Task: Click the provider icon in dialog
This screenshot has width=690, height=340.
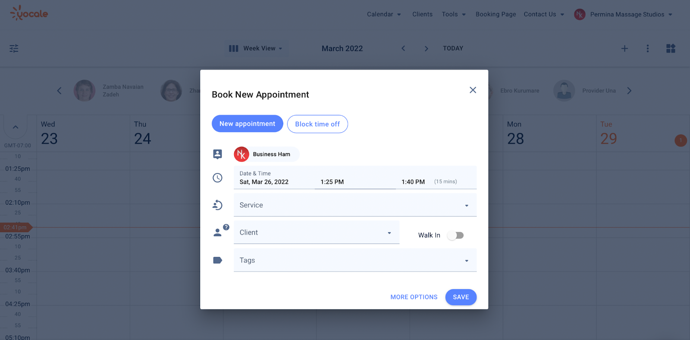Action: [x=217, y=154]
